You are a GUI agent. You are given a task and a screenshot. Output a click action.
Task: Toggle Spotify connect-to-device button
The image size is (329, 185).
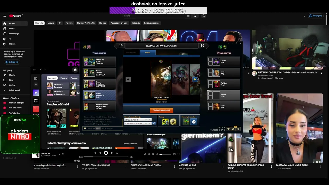point(153,154)
